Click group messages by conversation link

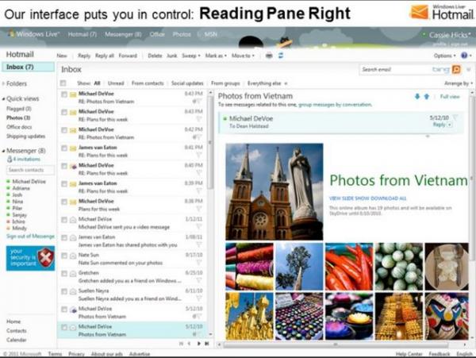pyautogui.click(x=335, y=105)
